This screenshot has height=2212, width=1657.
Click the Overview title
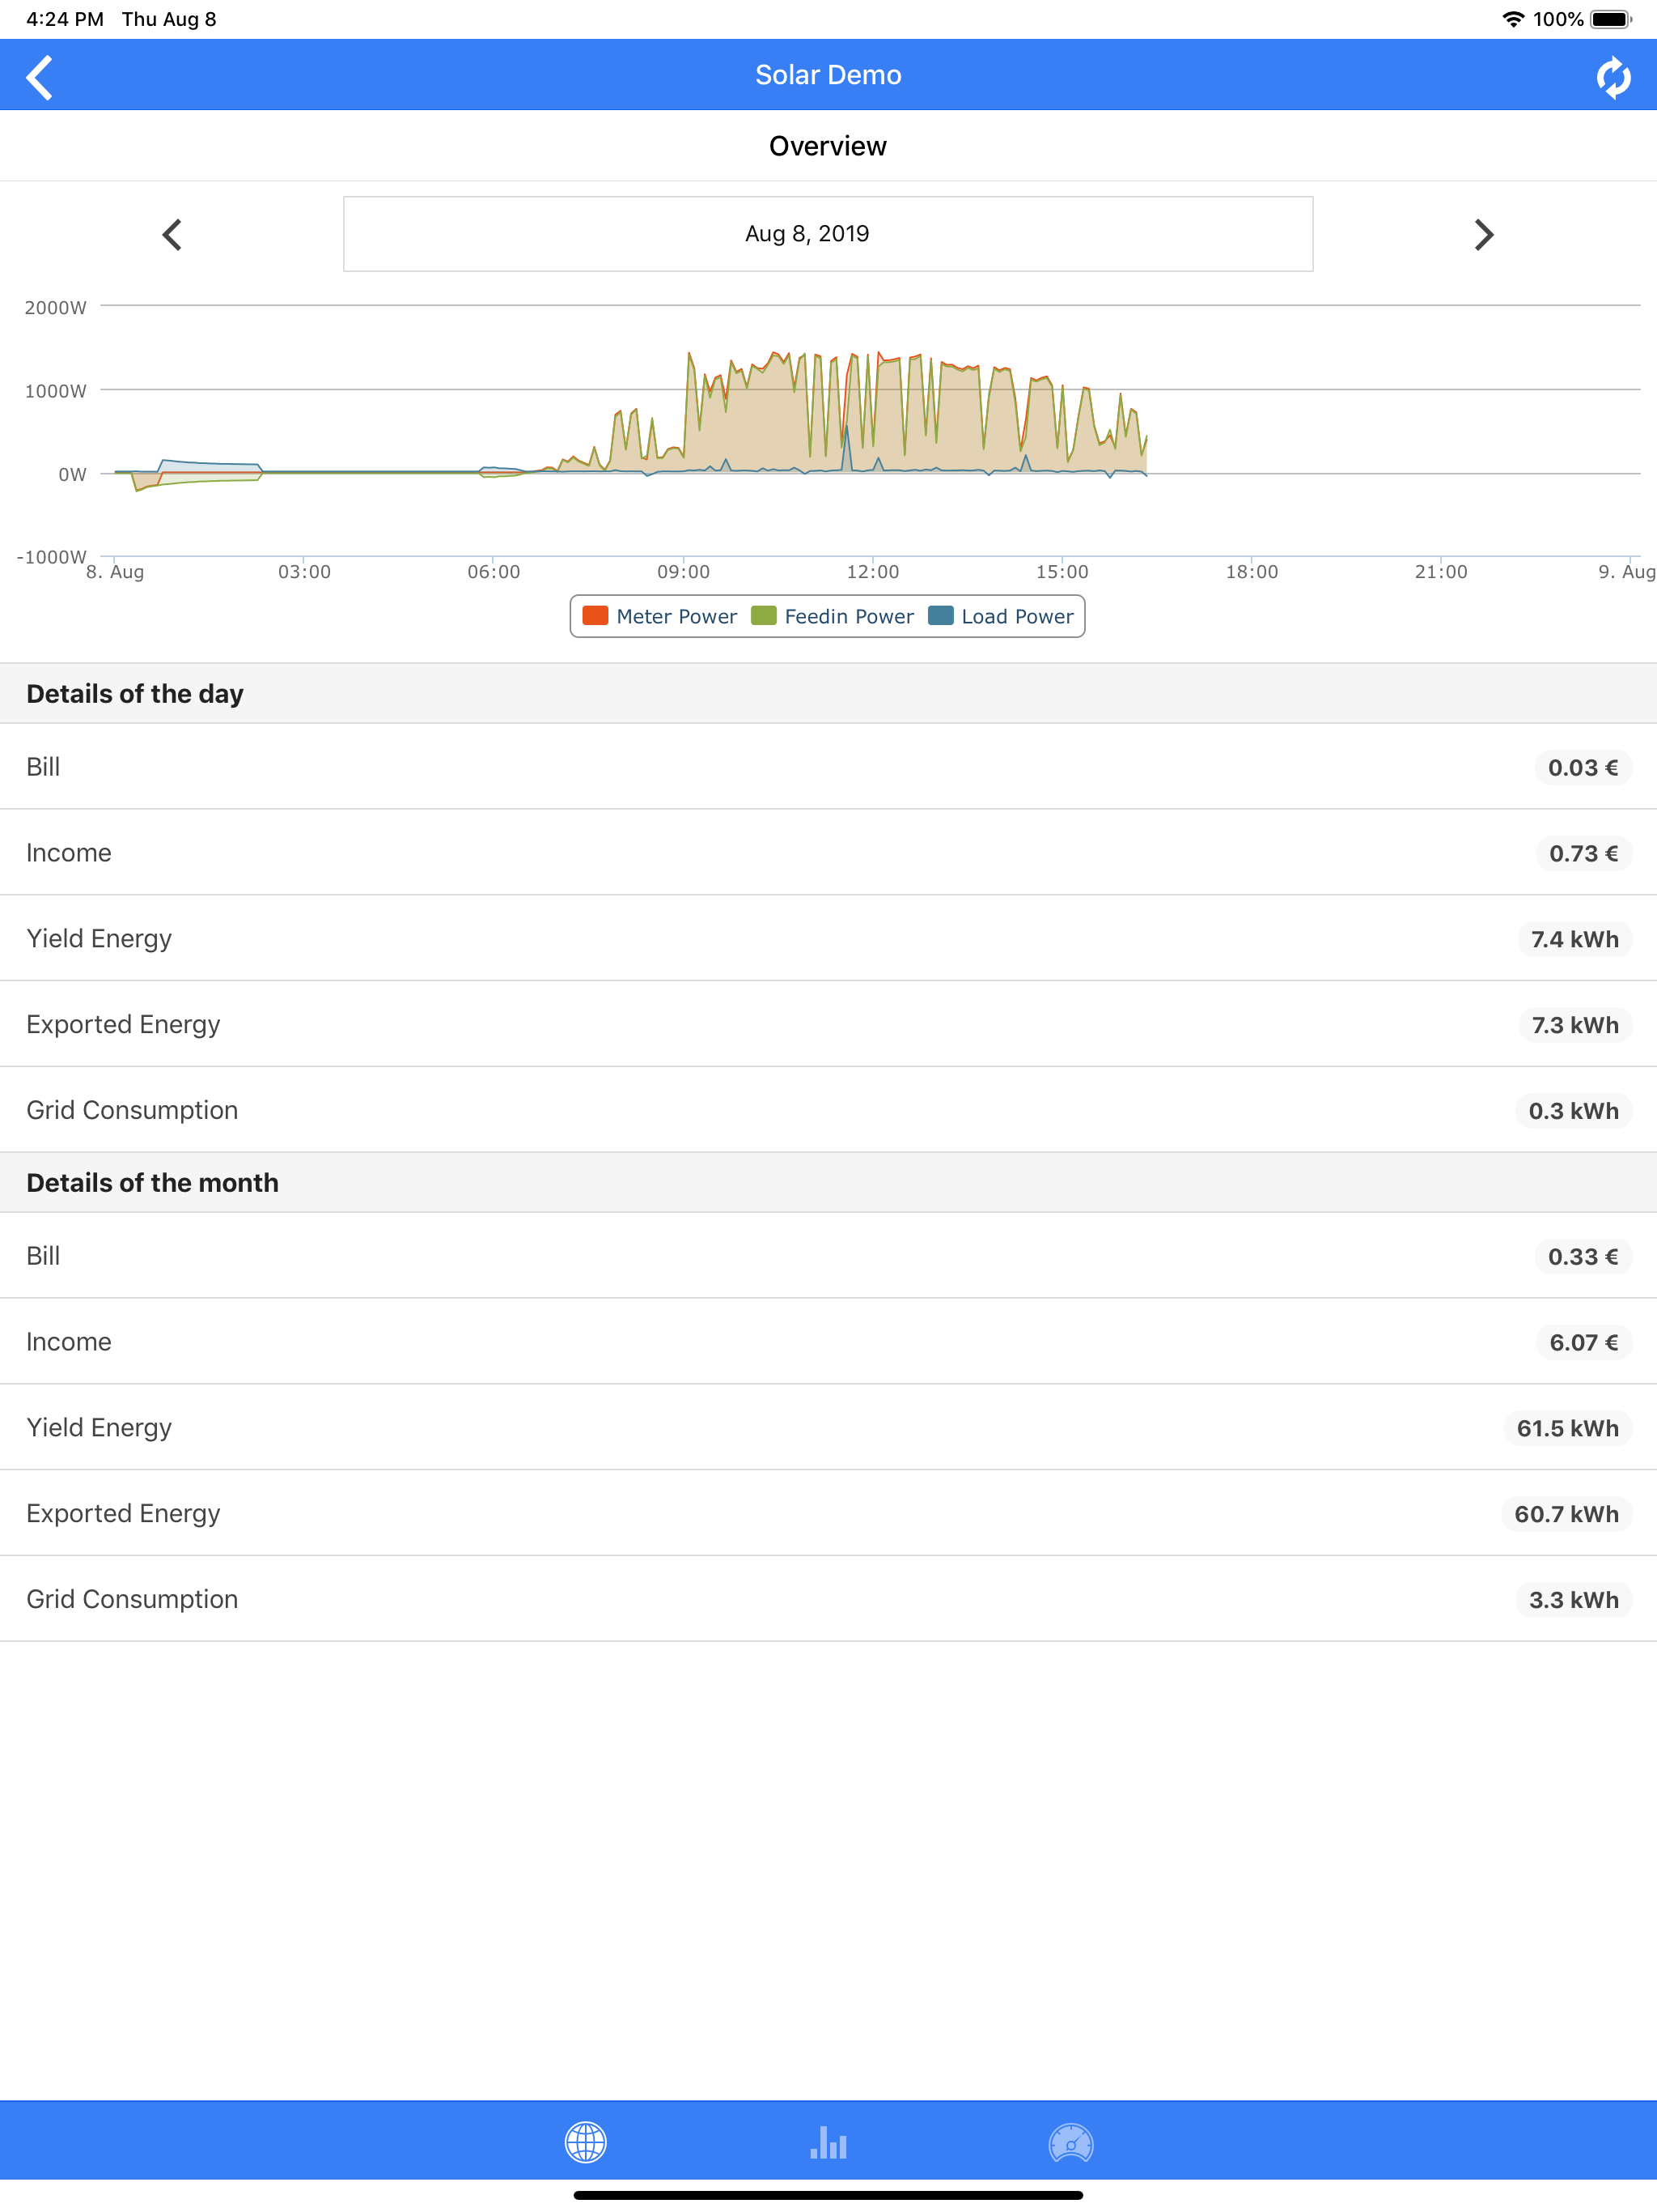[828, 146]
